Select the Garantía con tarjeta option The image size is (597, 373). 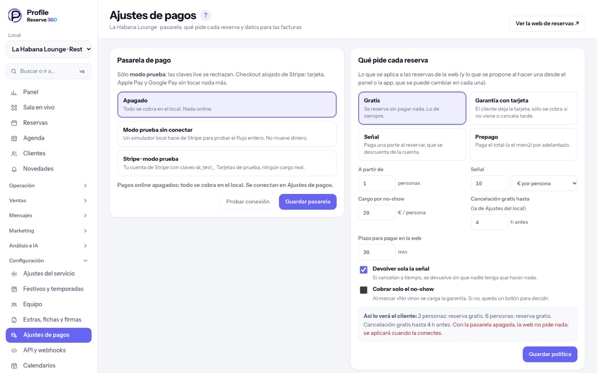[x=523, y=108]
